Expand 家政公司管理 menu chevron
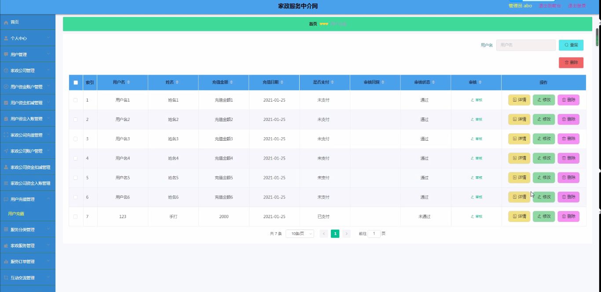The image size is (601, 292). point(48,70)
